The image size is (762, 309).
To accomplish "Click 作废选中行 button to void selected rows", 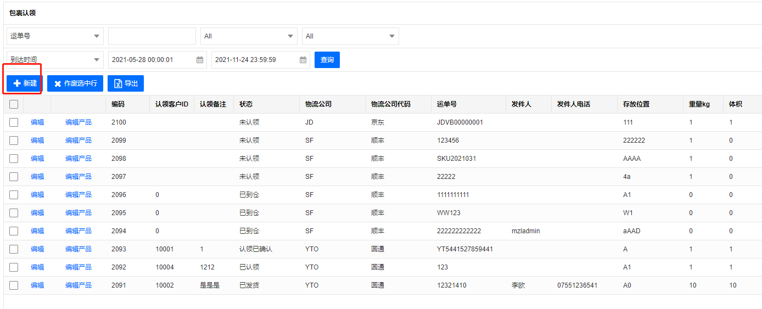I will 75,83.
